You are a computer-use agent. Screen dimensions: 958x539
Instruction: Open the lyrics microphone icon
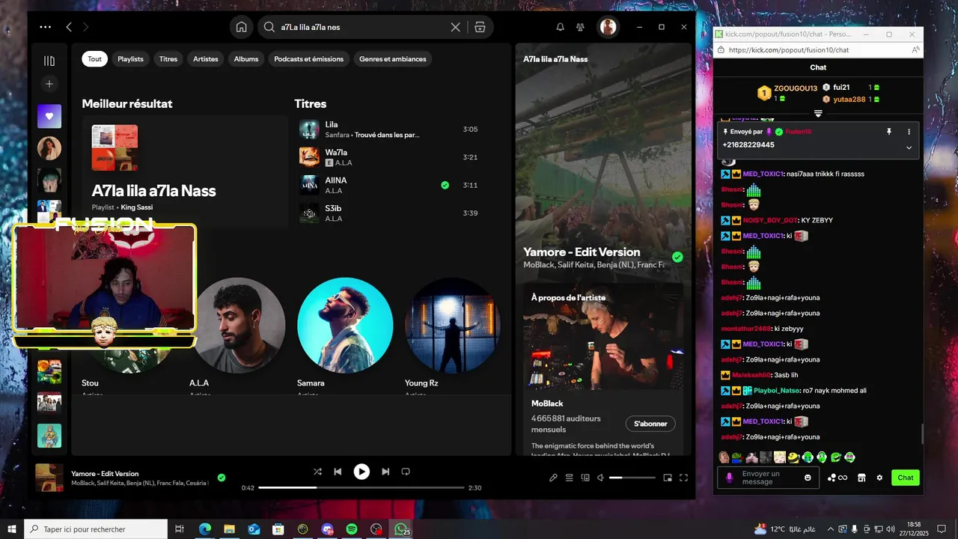[x=553, y=478]
